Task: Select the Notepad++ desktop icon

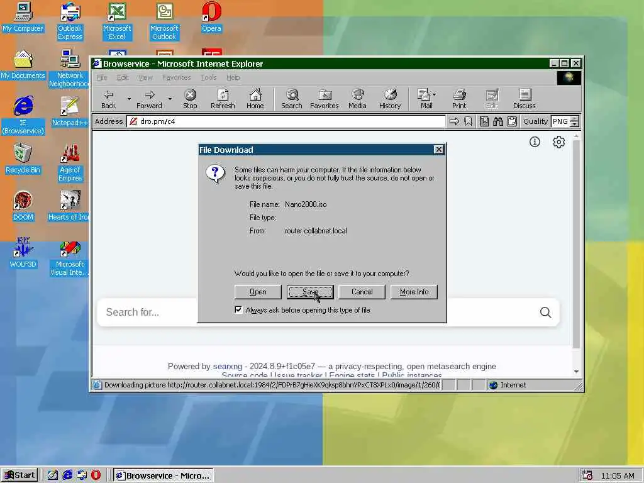Action: coord(70,112)
